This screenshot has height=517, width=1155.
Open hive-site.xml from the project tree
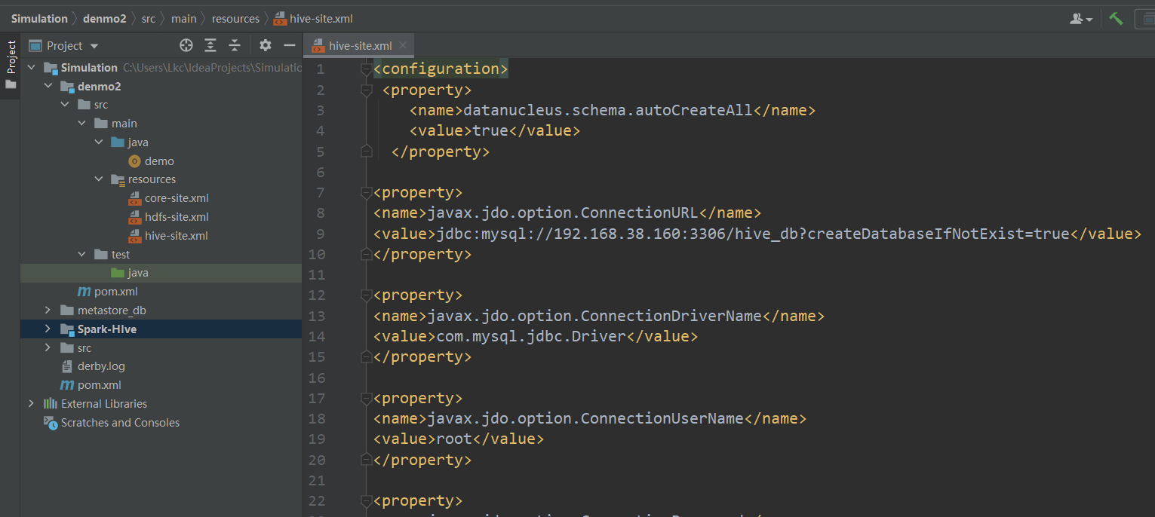[177, 235]
